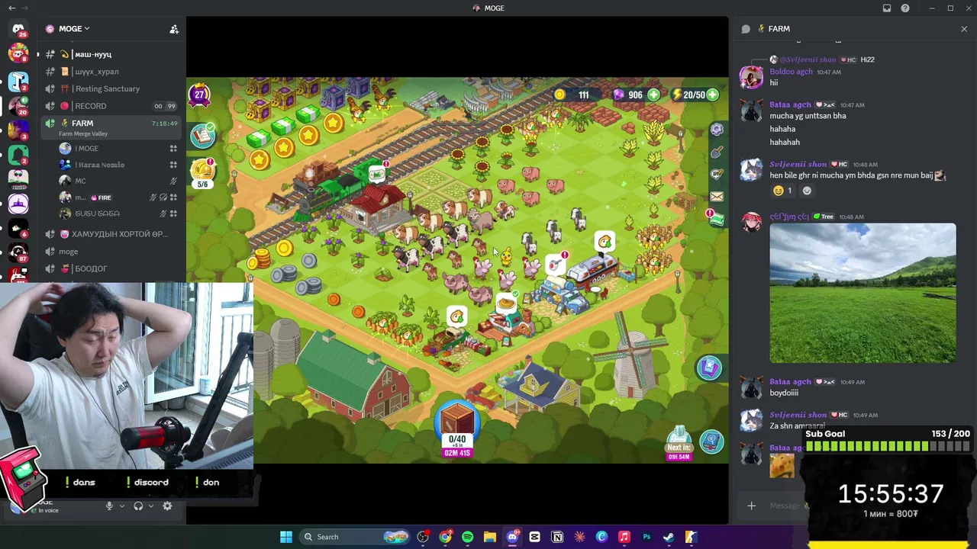Screen dimensions: 977x549
Task: Add a reaction to Svljeenii shon's message
Action: click(x=807, y=191)
